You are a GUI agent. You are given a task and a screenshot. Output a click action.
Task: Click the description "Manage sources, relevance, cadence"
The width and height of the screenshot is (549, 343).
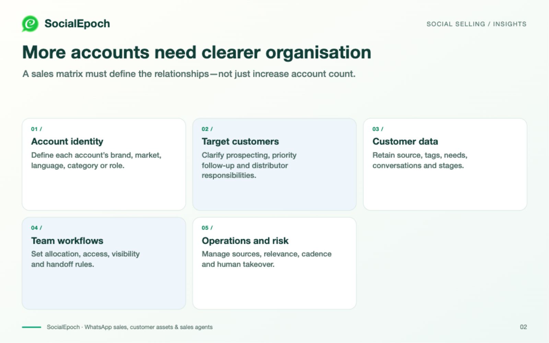coord(267,259)
